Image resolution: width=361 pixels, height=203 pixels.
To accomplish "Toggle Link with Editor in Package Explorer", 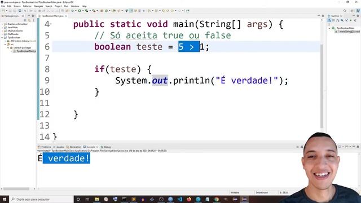I will pyautogui.click(x=29, y=20).
